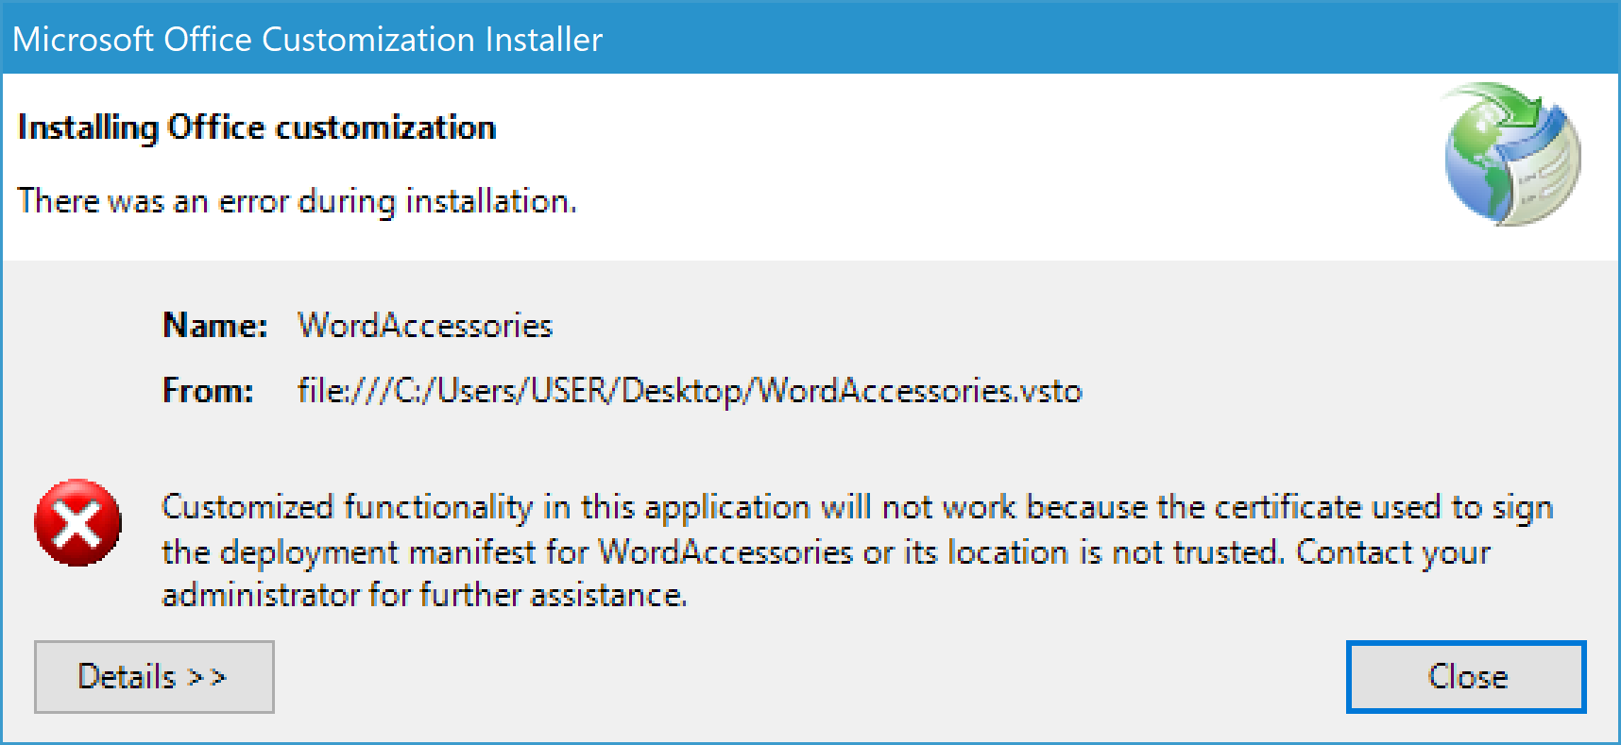Select the WordAccessories name value
The height and width of the screenshot is (745, 1621).
click(x=424, y=326)
